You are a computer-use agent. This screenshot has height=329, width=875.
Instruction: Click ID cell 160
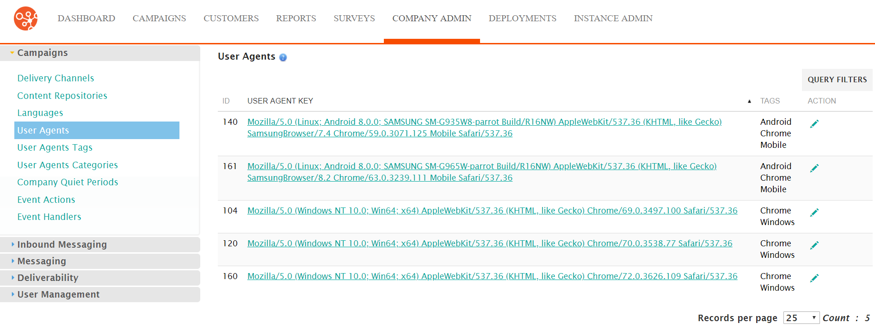coord(230,276)
